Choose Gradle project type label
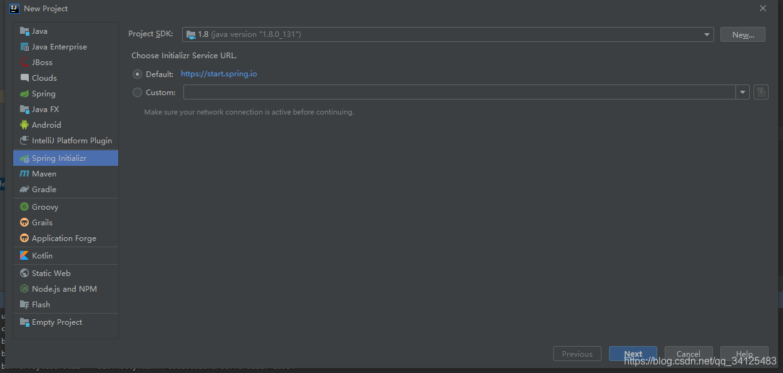783x373 pixels. [x=44, y=190]
